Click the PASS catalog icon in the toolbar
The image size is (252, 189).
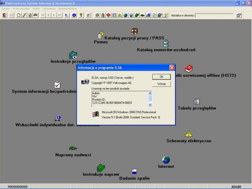pos(97,15)
